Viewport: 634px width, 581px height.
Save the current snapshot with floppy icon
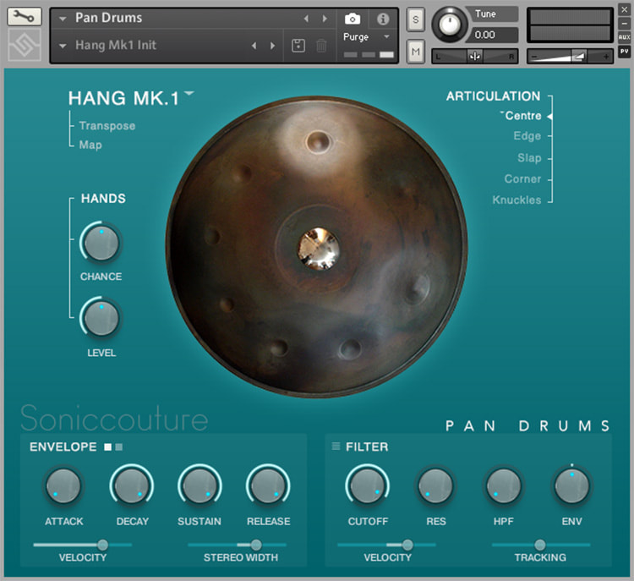coord(298,46)
